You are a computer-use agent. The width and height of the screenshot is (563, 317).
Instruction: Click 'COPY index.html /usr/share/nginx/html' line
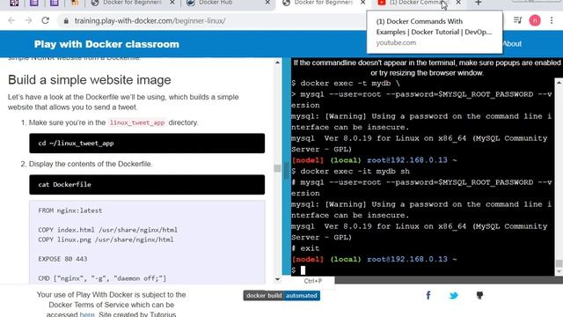(107, 230)
